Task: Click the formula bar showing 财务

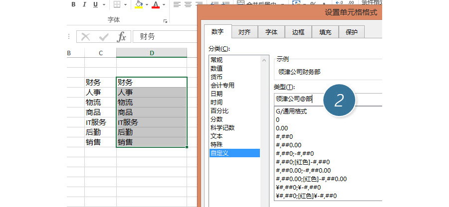Action: click(165, 36)
